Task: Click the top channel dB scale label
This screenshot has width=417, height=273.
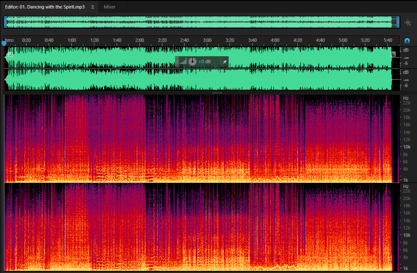Action: [406, 50]
